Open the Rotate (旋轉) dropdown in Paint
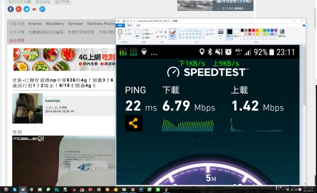The height and width of the screenshot is (193, 317). [146, 37]
